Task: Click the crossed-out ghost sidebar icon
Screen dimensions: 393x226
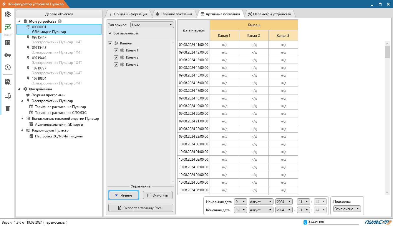Action: [x=8, y=82]
